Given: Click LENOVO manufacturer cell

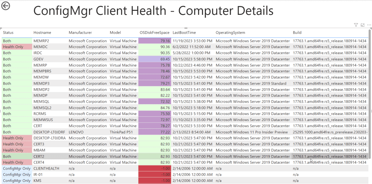Looking at the screenshot, I should coord(88,132).
